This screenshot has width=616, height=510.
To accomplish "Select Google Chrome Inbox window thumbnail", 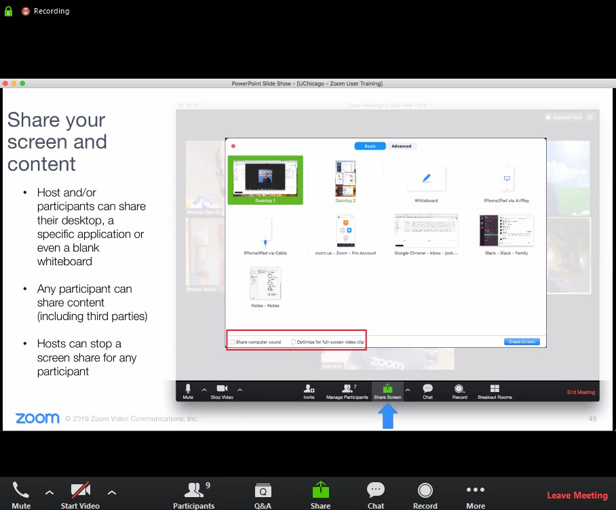I will (426, 234).
